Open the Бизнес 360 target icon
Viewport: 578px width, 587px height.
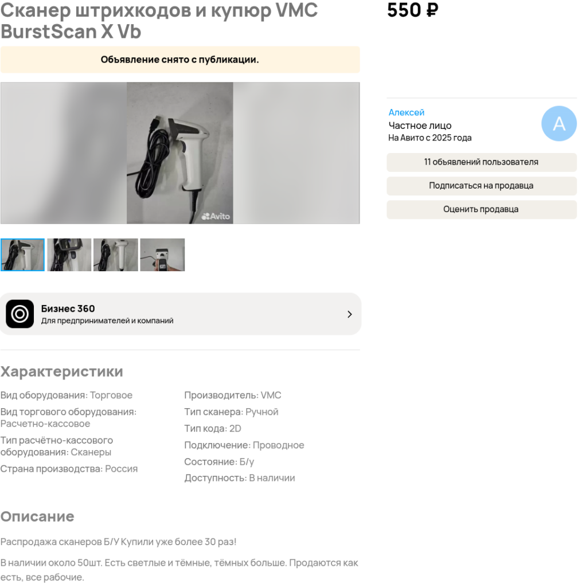point(20,314)
